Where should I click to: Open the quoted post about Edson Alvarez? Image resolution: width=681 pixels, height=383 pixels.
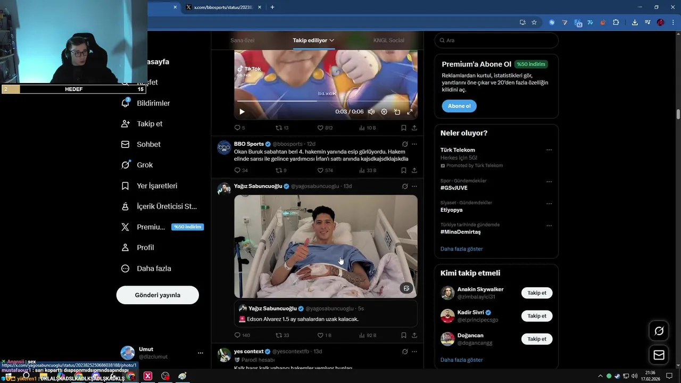point(326,314)
